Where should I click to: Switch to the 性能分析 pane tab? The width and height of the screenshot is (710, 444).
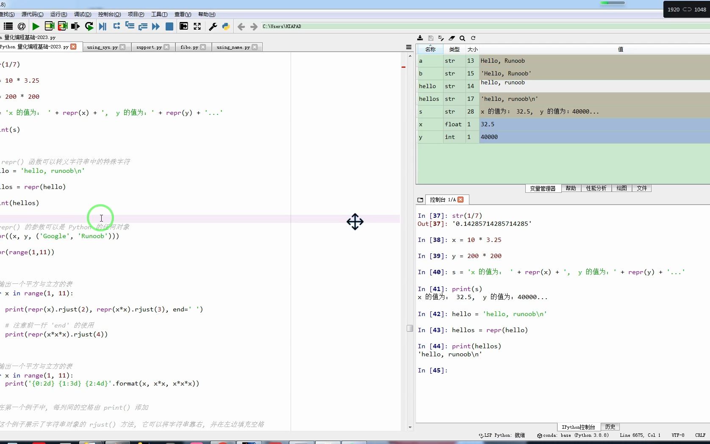[596, 188]
